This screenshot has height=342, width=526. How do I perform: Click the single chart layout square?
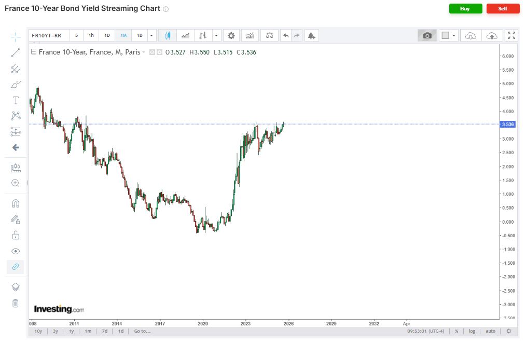(445, 35)
